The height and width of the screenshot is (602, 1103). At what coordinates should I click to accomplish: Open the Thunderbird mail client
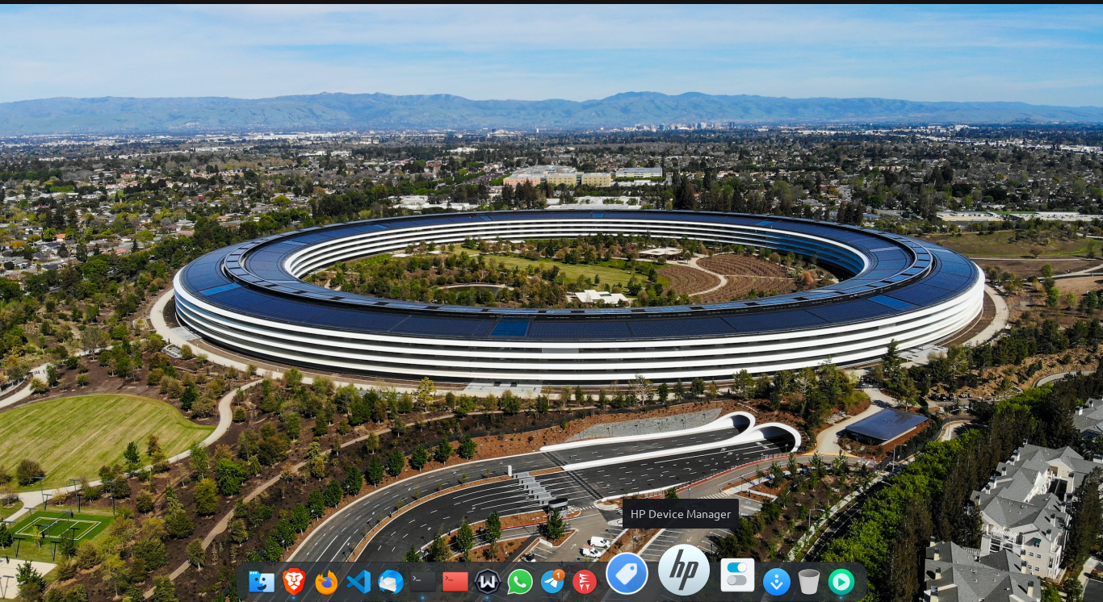(391, 582)
